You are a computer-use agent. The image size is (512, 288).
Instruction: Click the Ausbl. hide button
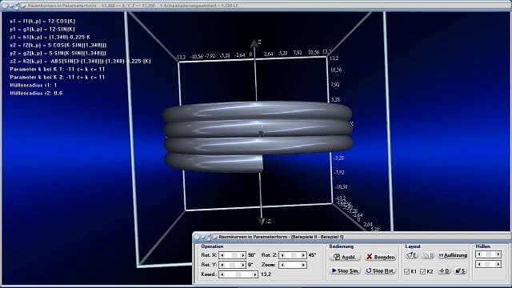pos(345,257)
